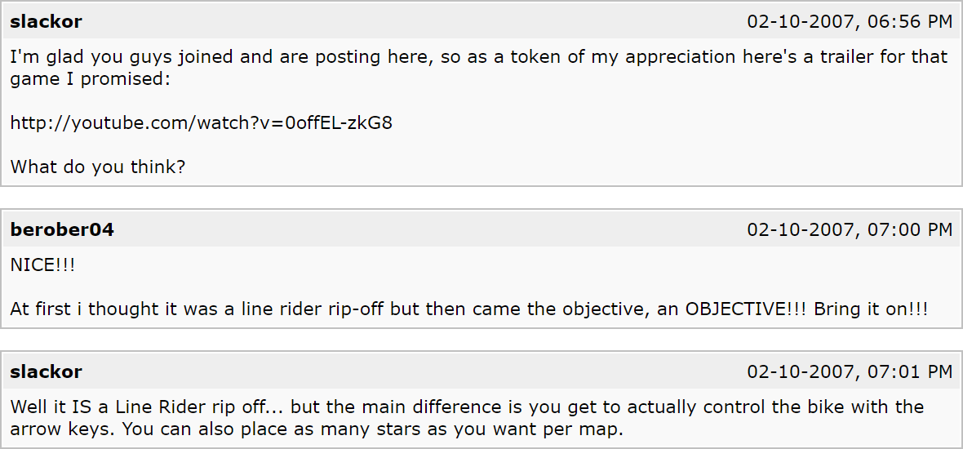Image resolution: width=963 pixels, height=449 pixels.
Task: Click the 07:00 PM post timestamp
Action: 849,230
